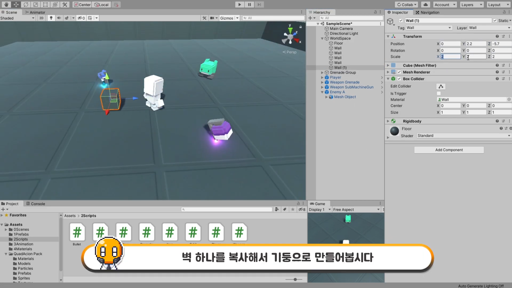This screenshot has width=512, height=288.
Task: Click the Pause button
Action: (249, 5)
